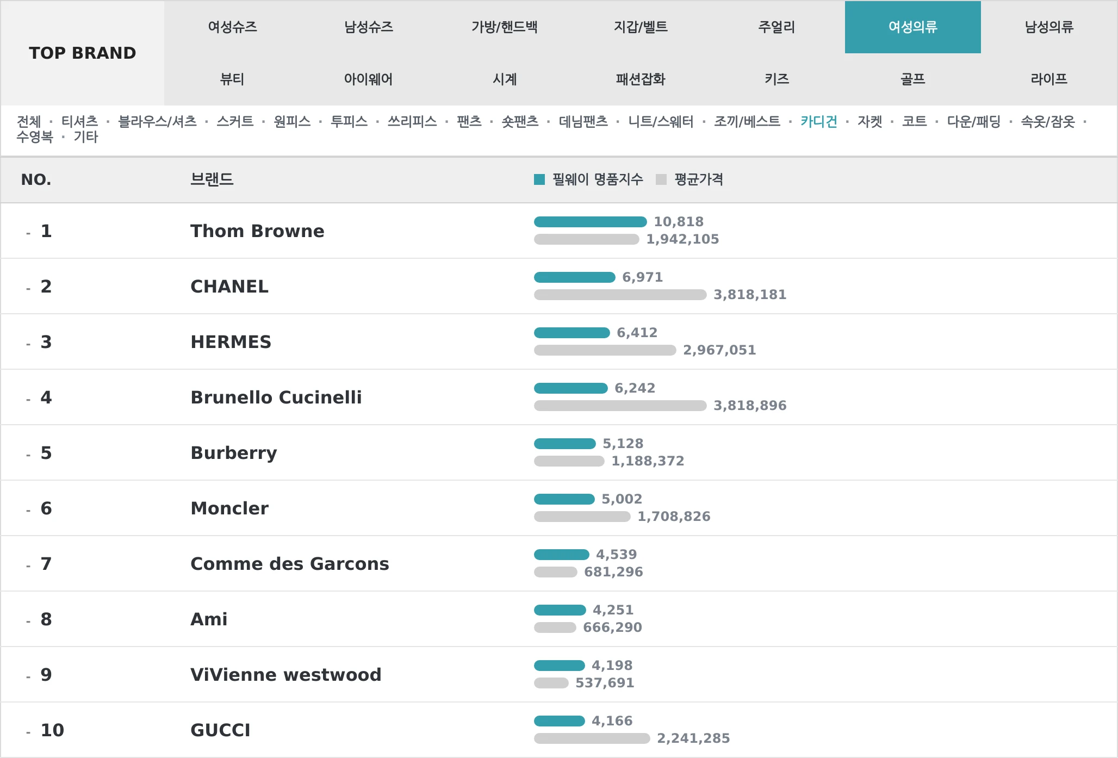Choose the 숏팬츠 subcategory link
1118x758 pixels.
point(520,121)
